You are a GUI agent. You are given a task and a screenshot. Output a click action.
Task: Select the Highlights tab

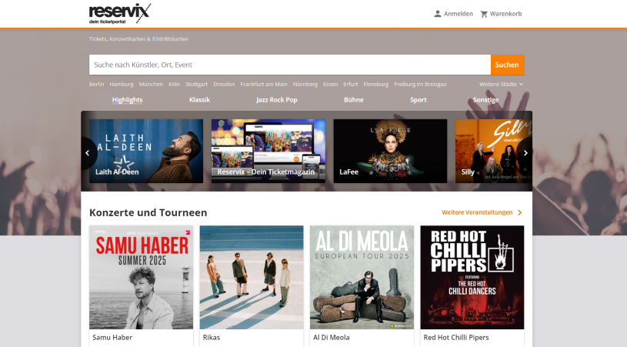[127, 100]
